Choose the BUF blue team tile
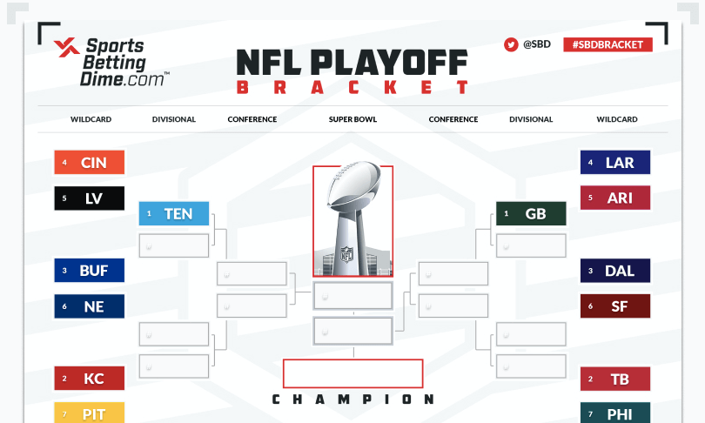The image size is (705, 423). pos(90,270)
